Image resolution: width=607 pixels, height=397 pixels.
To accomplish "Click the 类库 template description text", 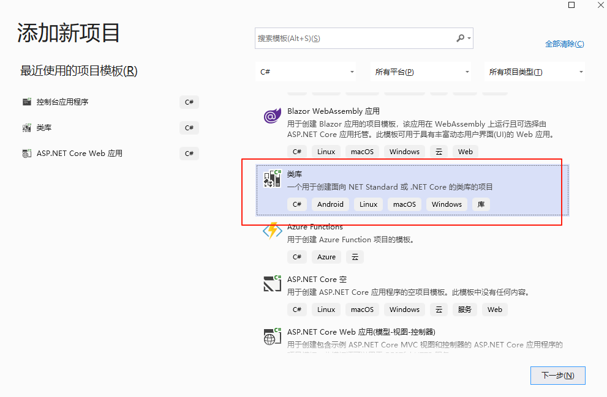I will [x=390, y=187].
